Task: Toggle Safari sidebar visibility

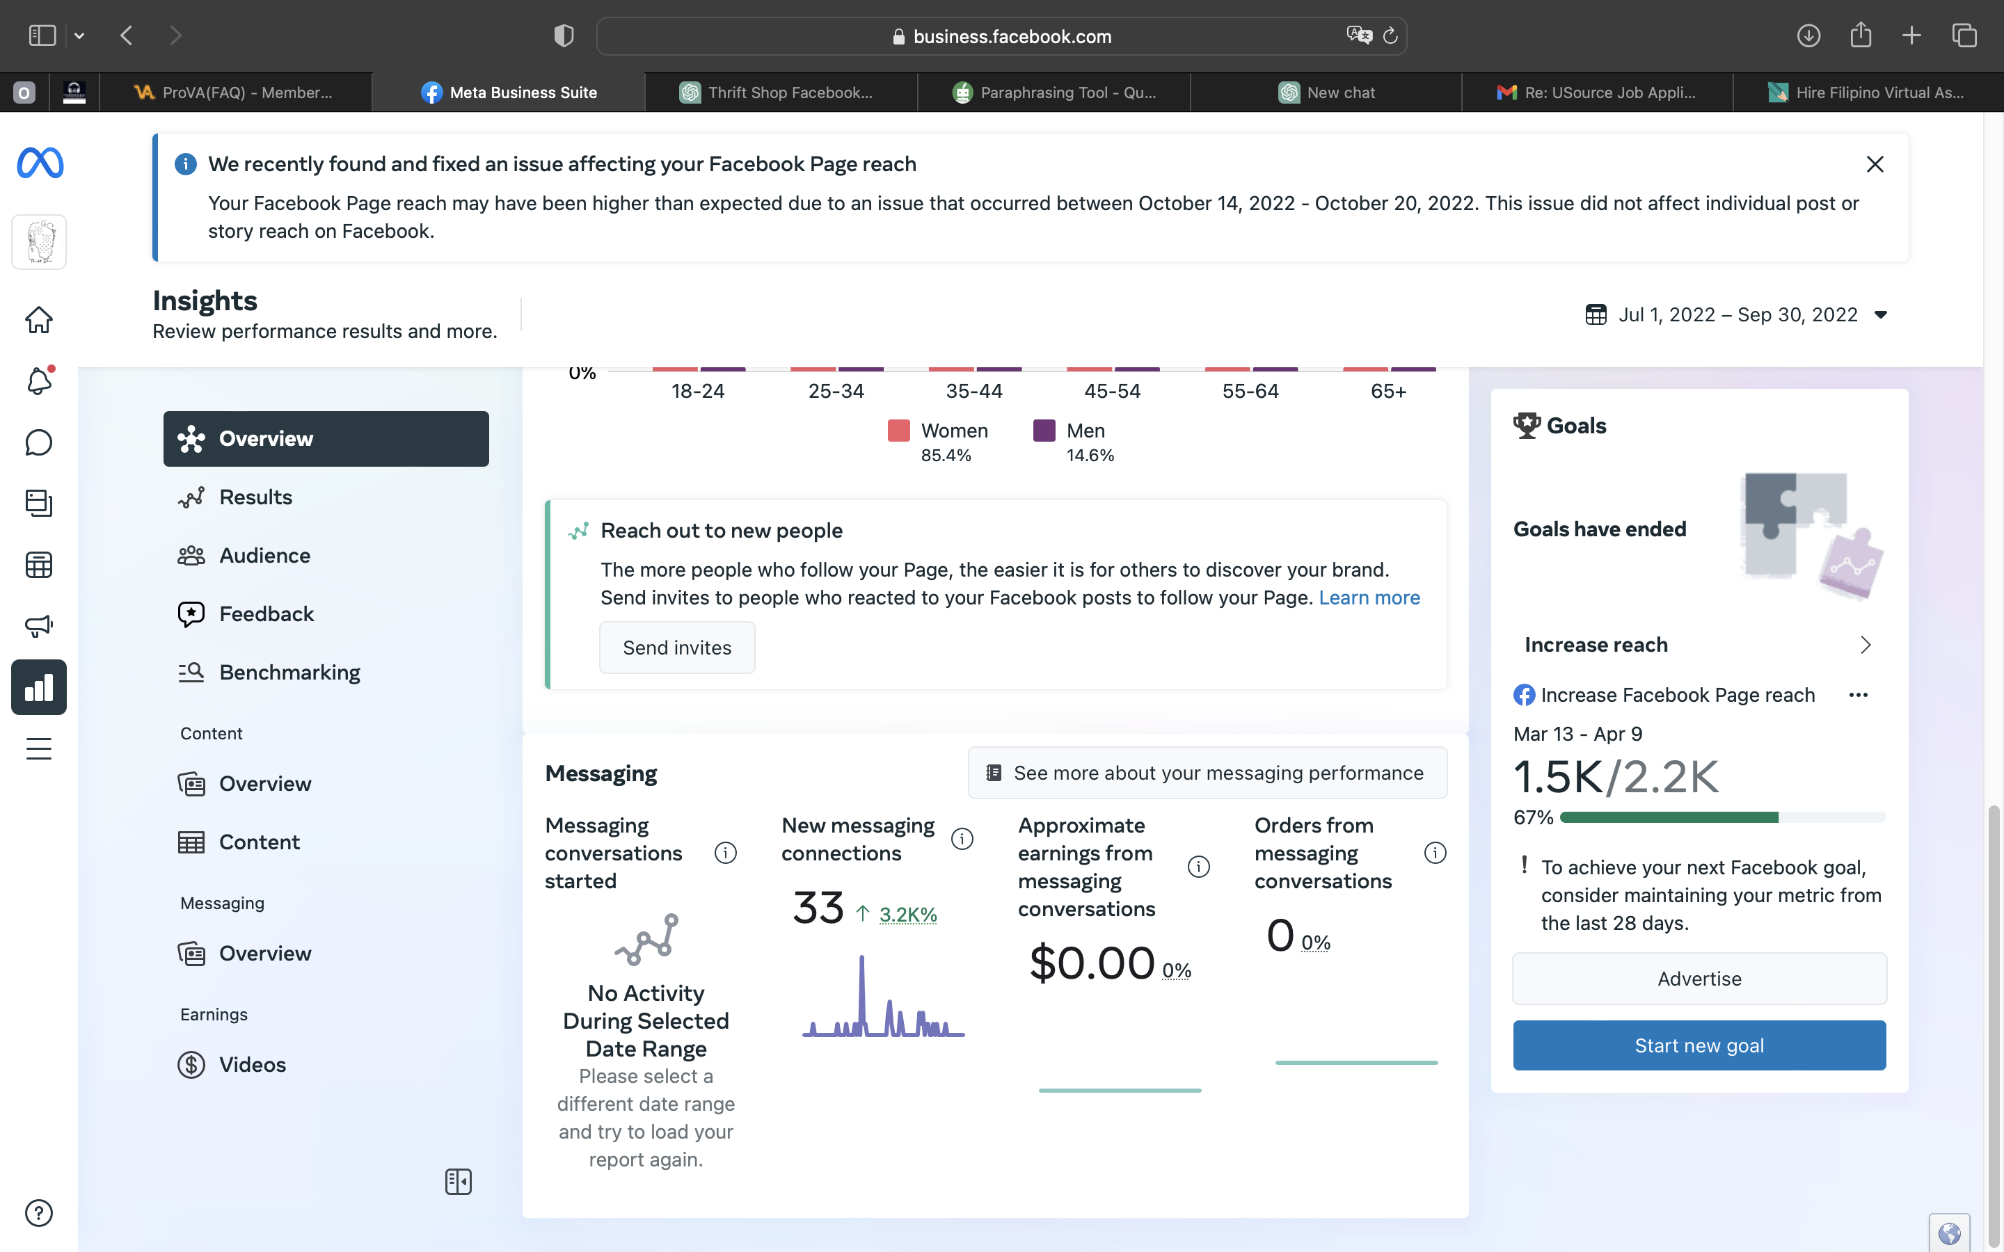Action: coord(42,35)
